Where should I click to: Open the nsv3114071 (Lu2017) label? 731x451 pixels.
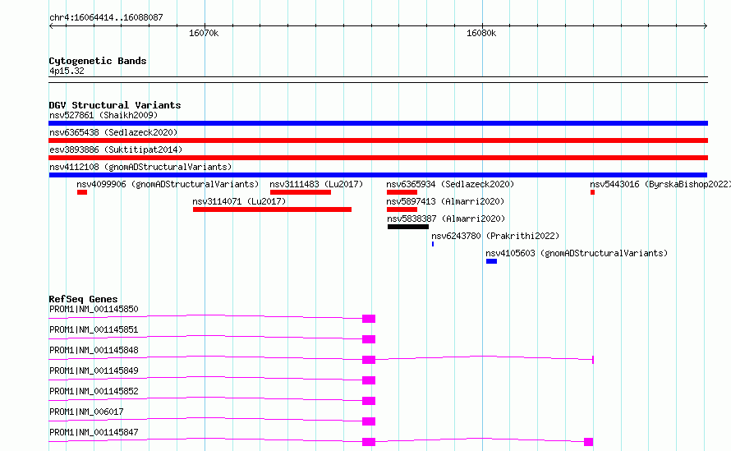239,201
